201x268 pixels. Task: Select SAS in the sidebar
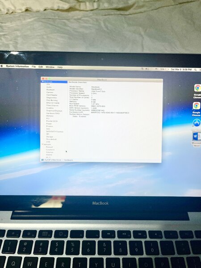[x=48, y=129]
